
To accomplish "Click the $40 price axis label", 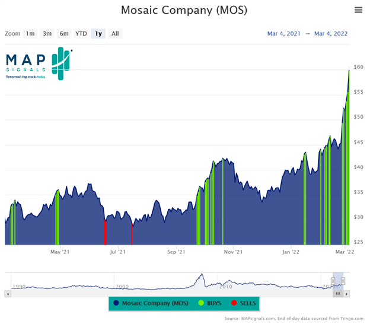I will pos(358,167).
